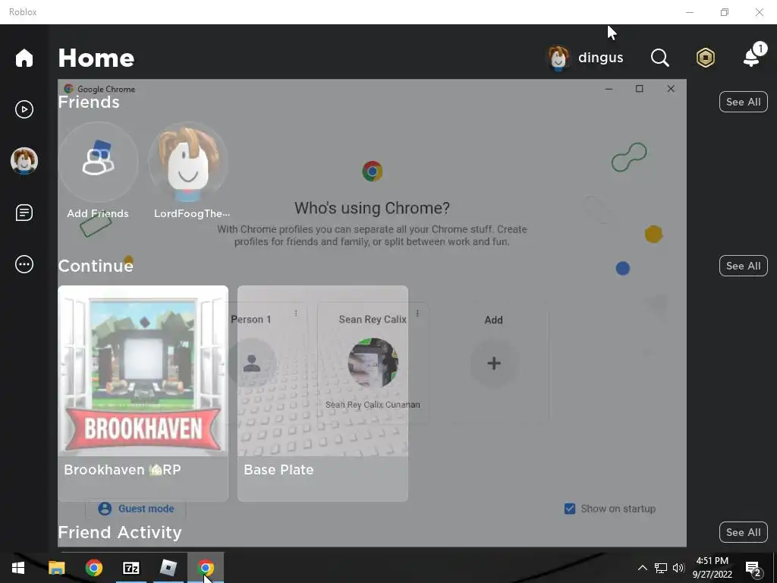This screenshot has height=583, width=777.
Task: Click the dingus username text
Action: (600, 58)
